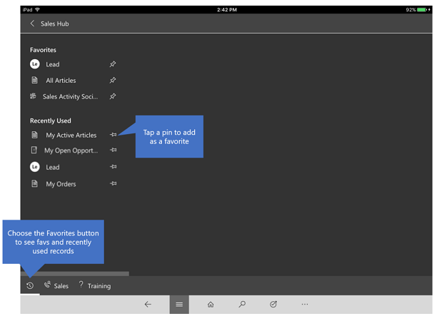
Task: Toggle the hamburger menu button
Action: (179, 305)
